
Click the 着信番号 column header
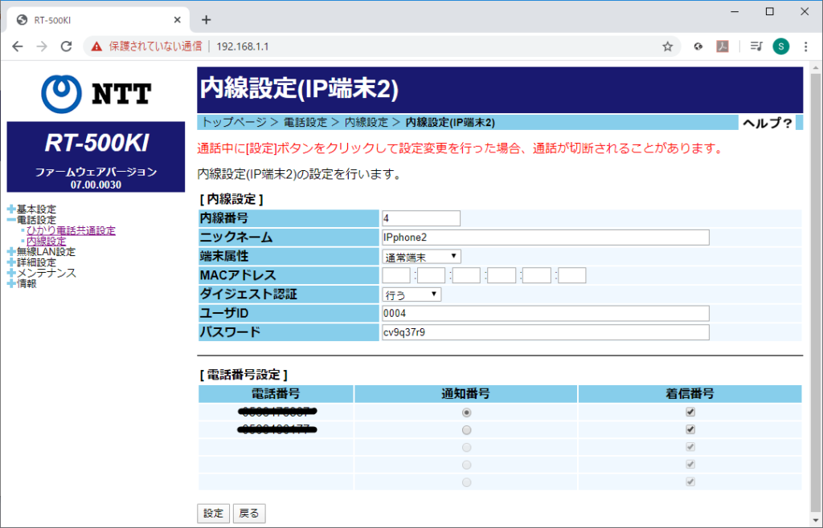point(690,394)
